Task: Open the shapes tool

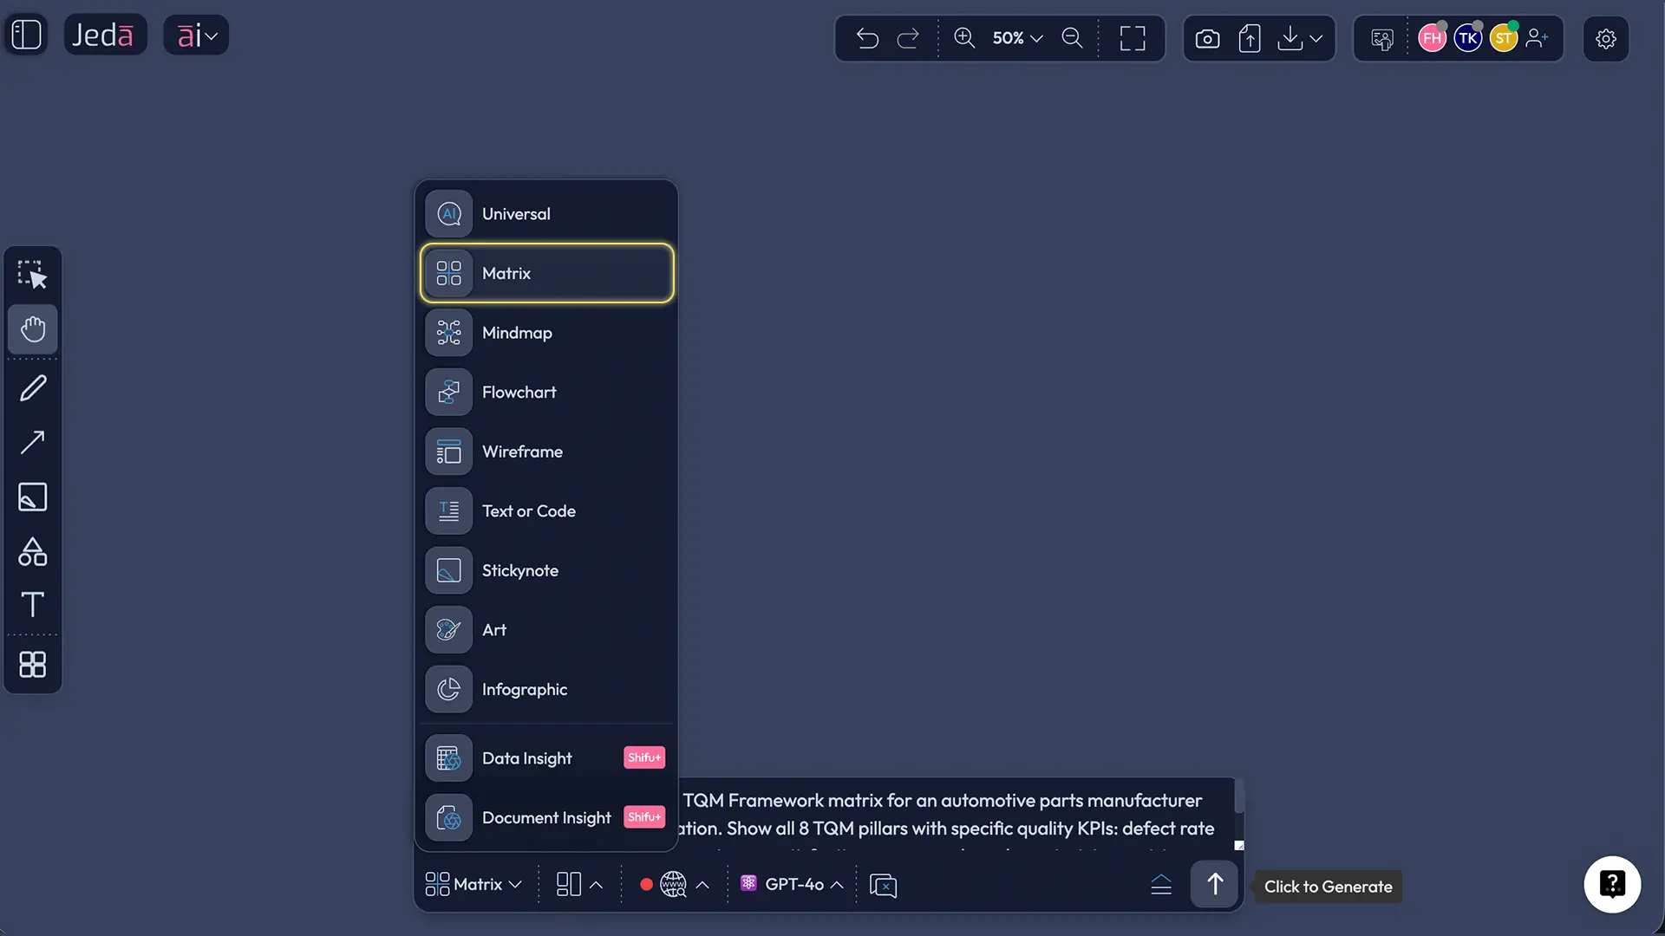Action: tap(33, 552)
